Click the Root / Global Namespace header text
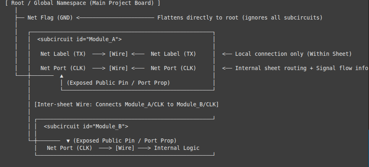This screenshot has height=167, width=369. 83,3
